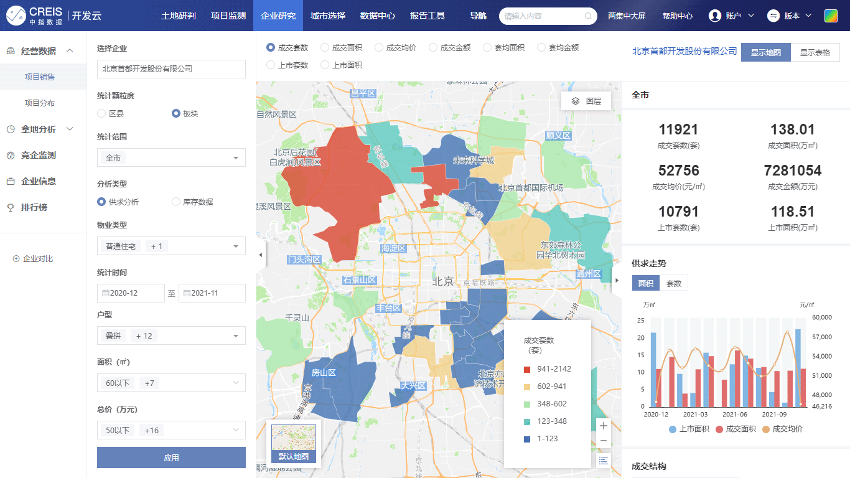Collapse the left filter panel arrow
Image resolution: width=850 pixels, height=478 pixels.
[x=261, y=255]
